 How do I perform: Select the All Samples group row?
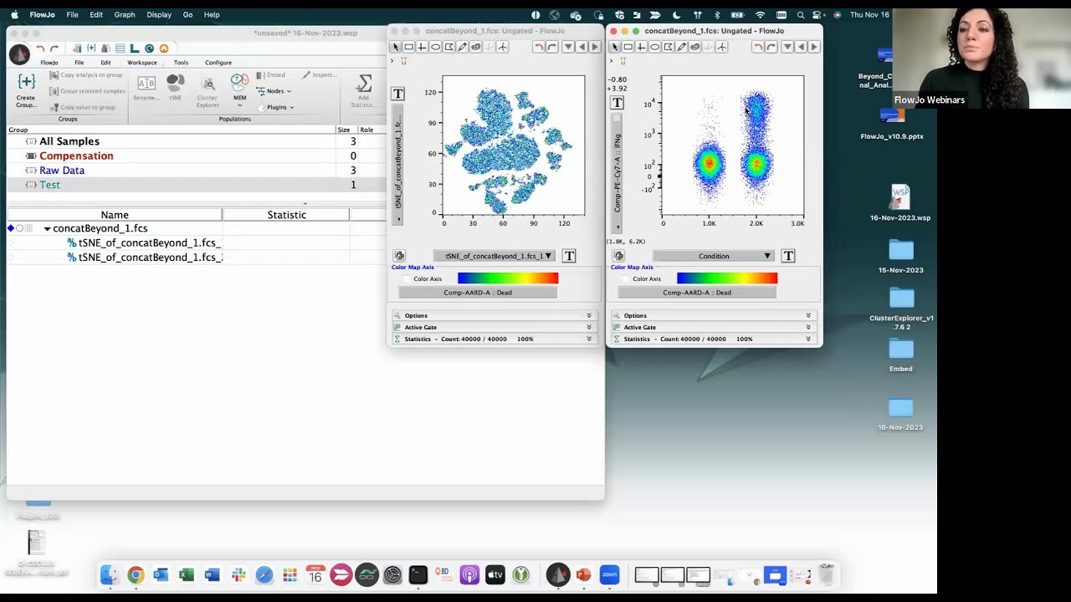pyautogui.click(x=196, y=141)
